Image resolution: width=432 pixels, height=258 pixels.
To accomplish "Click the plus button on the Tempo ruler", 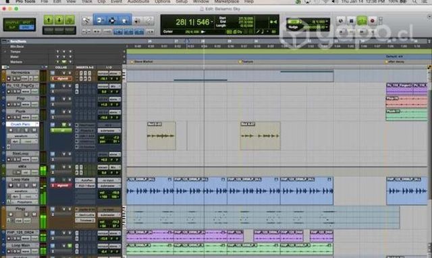I will (x=124, y=51).
